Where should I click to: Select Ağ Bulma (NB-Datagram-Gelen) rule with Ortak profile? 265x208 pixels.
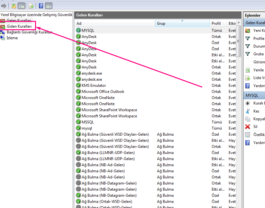[x=155, y=183]
